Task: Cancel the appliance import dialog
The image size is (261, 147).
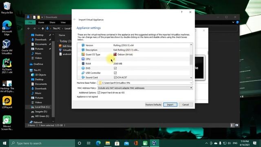Action: pyautogui.click(x=186, y=105)
